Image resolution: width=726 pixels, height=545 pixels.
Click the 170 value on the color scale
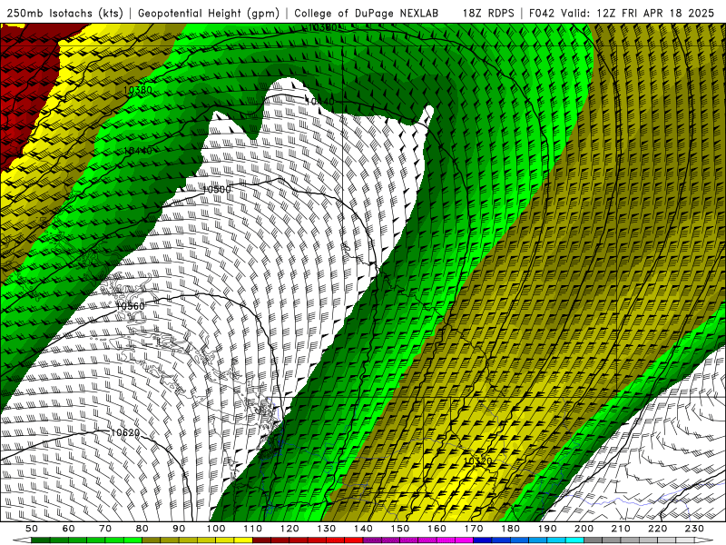[474, 529]
